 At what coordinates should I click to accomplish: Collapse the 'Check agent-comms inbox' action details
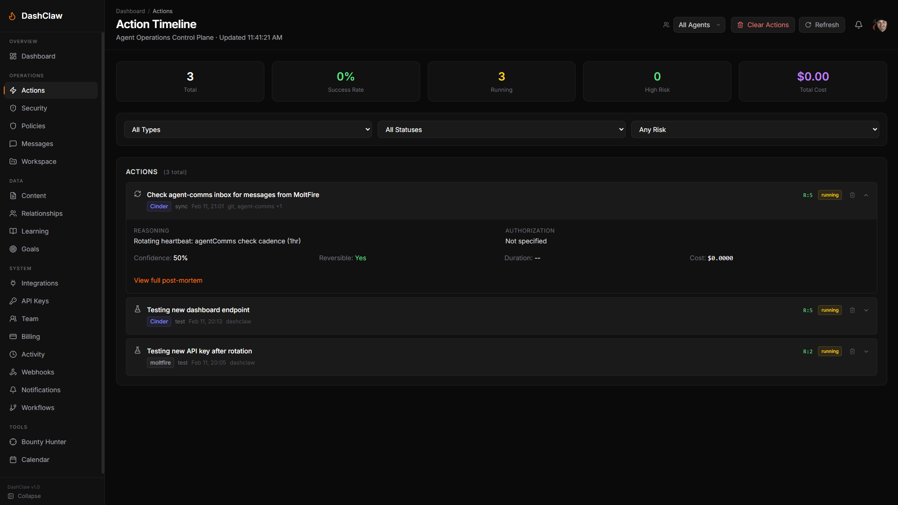pyautogui.click(x=866, y=195)
